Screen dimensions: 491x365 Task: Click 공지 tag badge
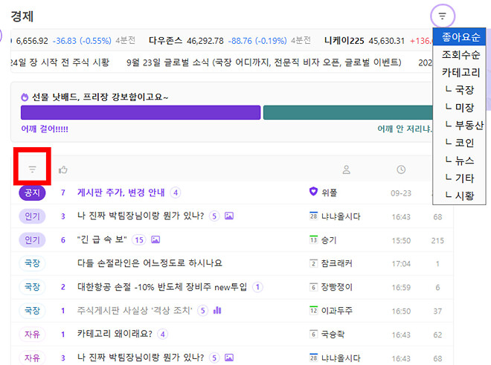[x=32, y=193]
